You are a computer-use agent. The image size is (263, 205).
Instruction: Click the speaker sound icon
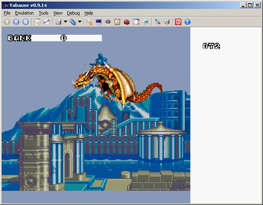[108, 22]
